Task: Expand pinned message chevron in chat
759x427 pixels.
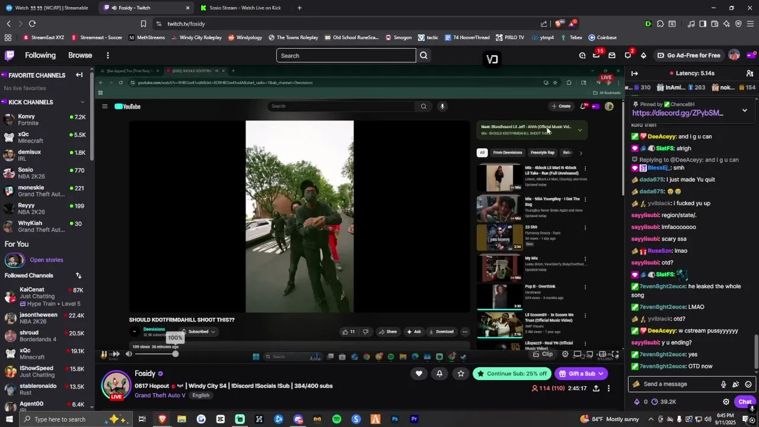Action: click(x=745, y=110)
